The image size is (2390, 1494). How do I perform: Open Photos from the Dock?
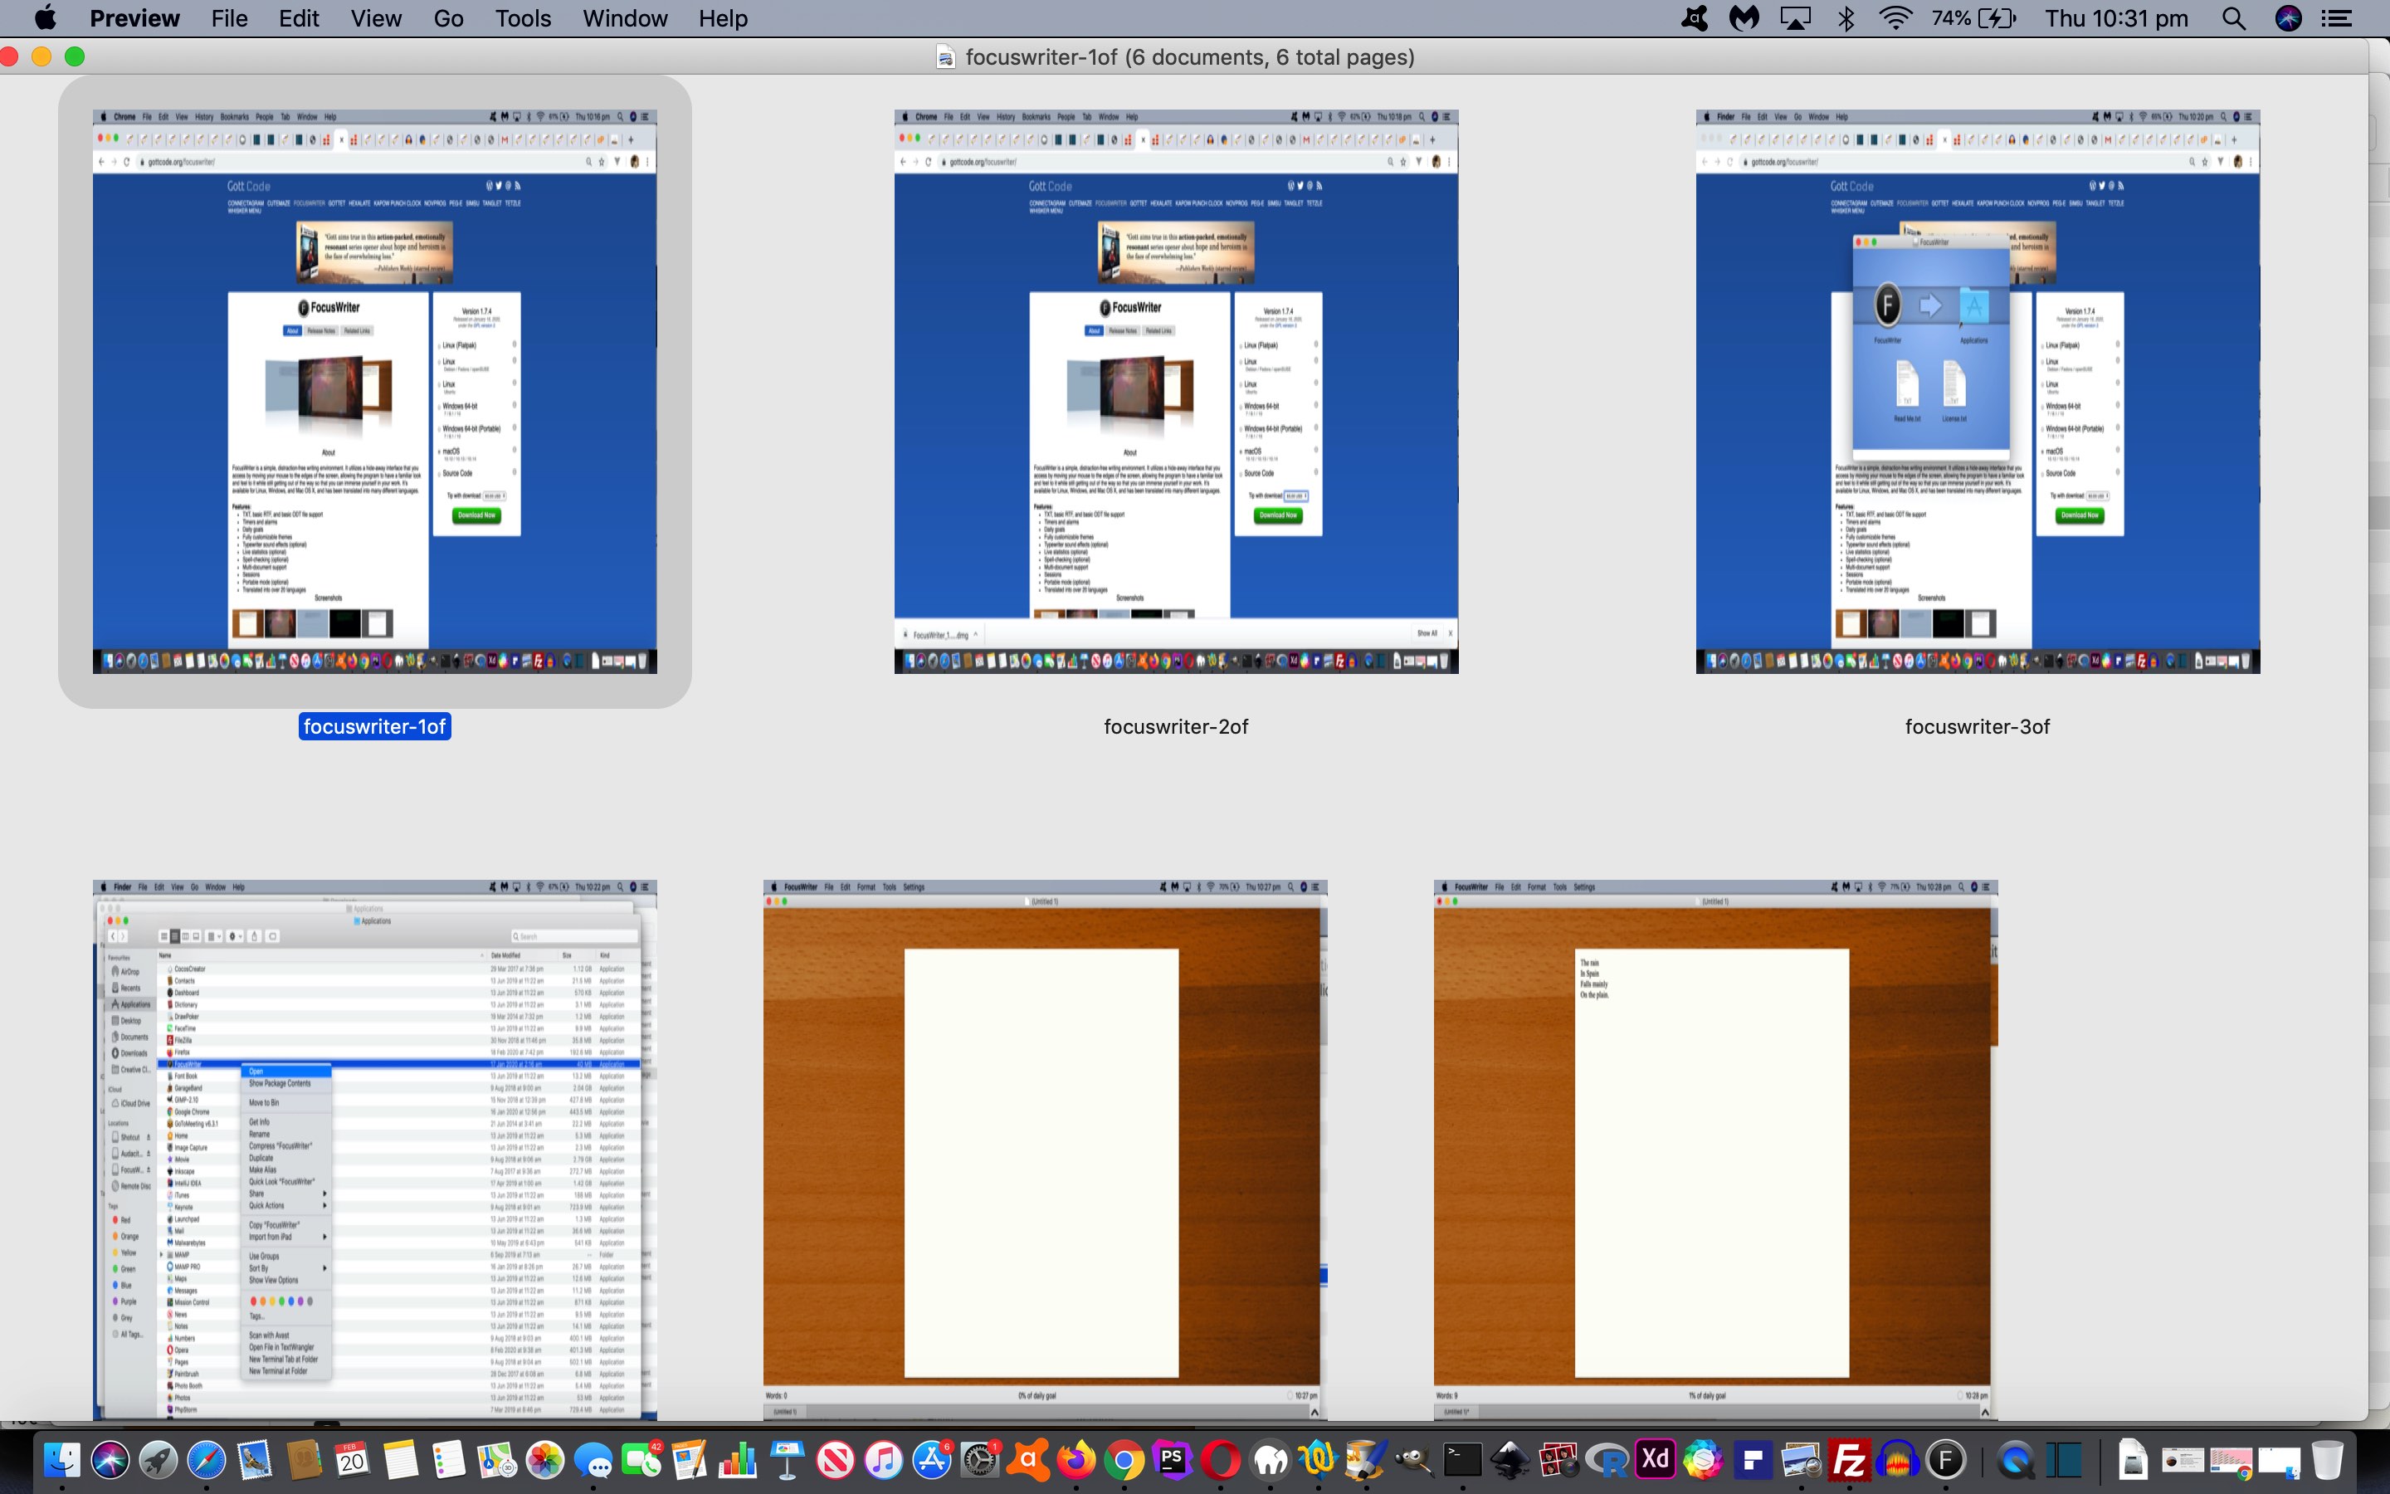545,1459
